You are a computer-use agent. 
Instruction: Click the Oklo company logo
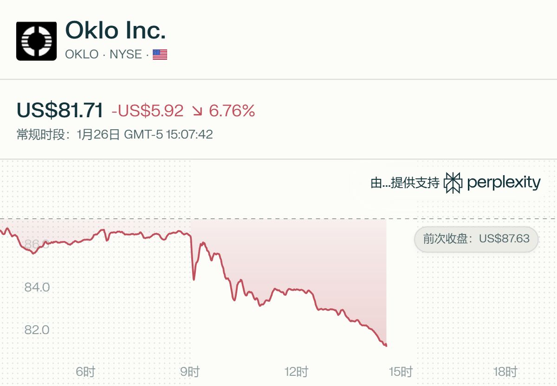tap(36, 41)
